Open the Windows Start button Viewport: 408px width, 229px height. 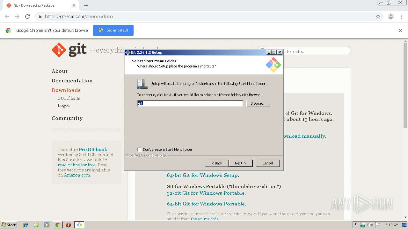pos(9,225)
